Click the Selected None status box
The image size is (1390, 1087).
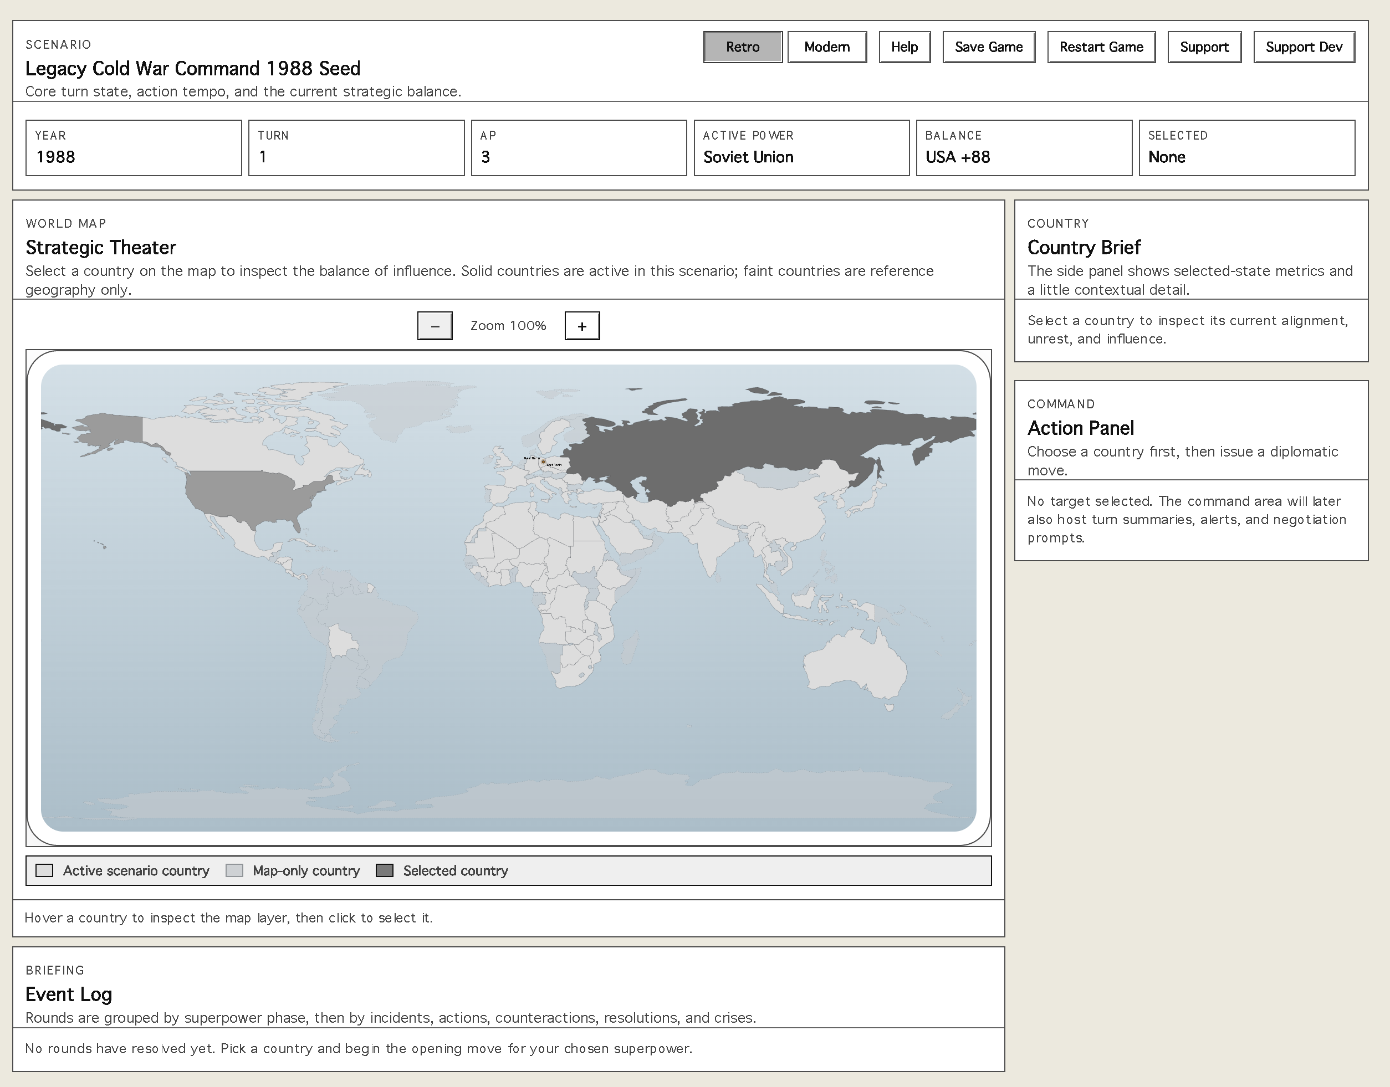pos(1247,148)
